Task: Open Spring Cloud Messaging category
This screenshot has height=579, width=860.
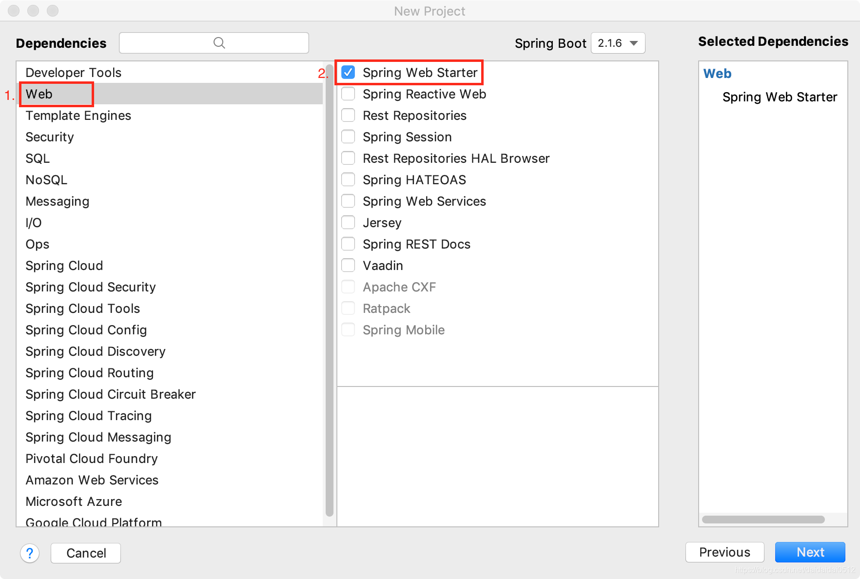Action: [x=170, y=437]
